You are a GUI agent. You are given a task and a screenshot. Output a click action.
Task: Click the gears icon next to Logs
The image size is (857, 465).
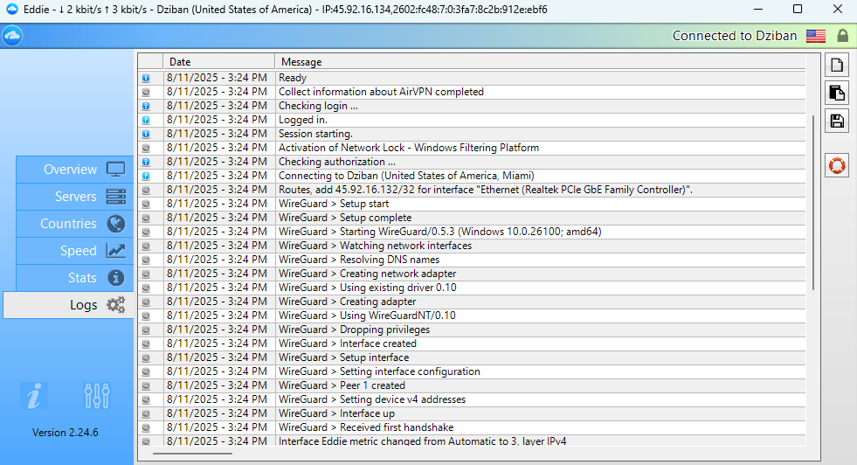pyautogui.click(x=116, y=305)
